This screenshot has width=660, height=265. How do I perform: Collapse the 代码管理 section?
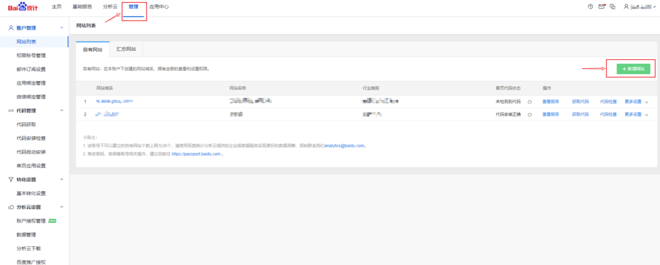coord(62,111)
